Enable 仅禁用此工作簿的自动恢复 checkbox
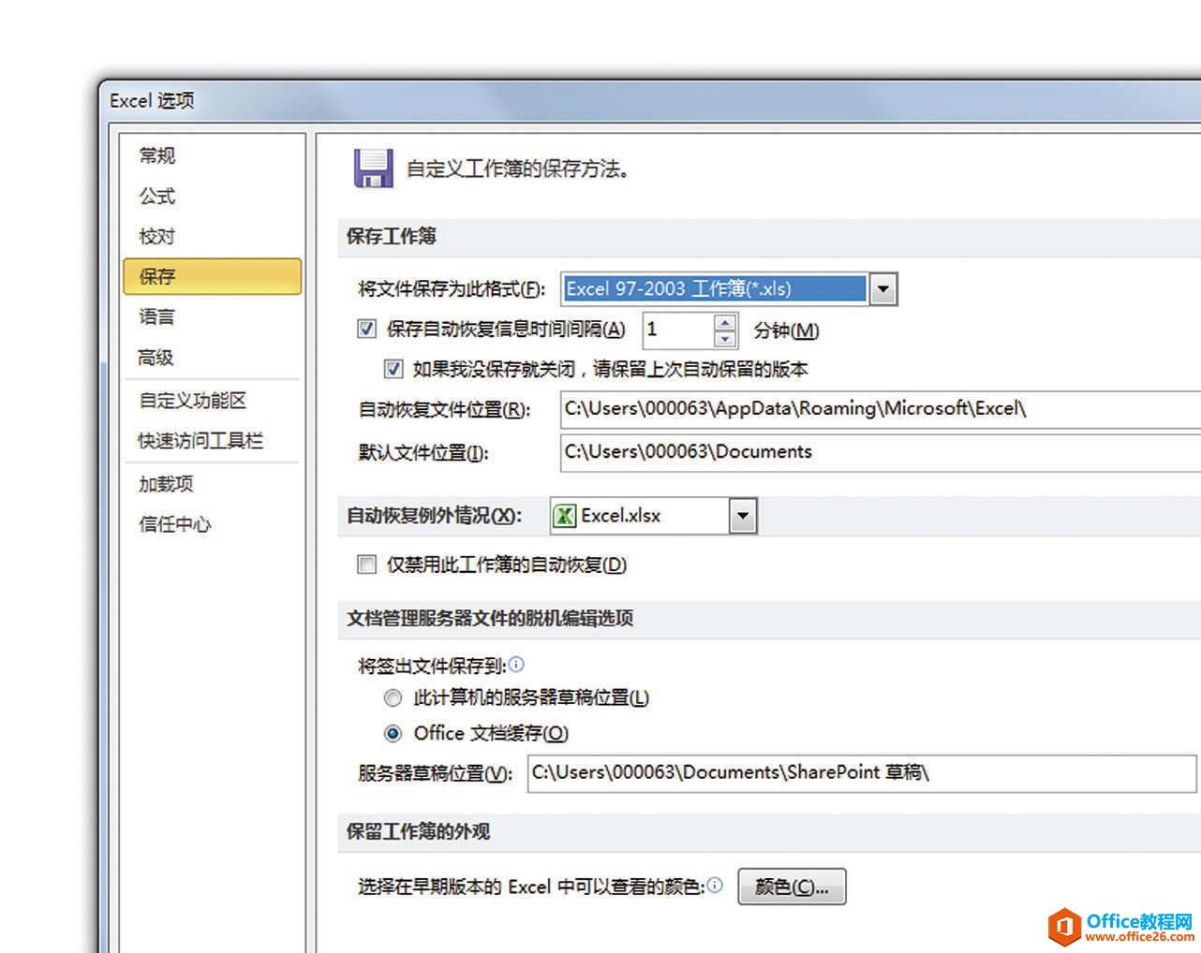1201x953 pixels. pyautogui.click(x=367, y=564)
